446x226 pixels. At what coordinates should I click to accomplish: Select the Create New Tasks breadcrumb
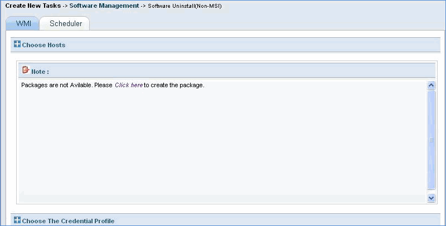pyautogui.click(x=32, y=6)
